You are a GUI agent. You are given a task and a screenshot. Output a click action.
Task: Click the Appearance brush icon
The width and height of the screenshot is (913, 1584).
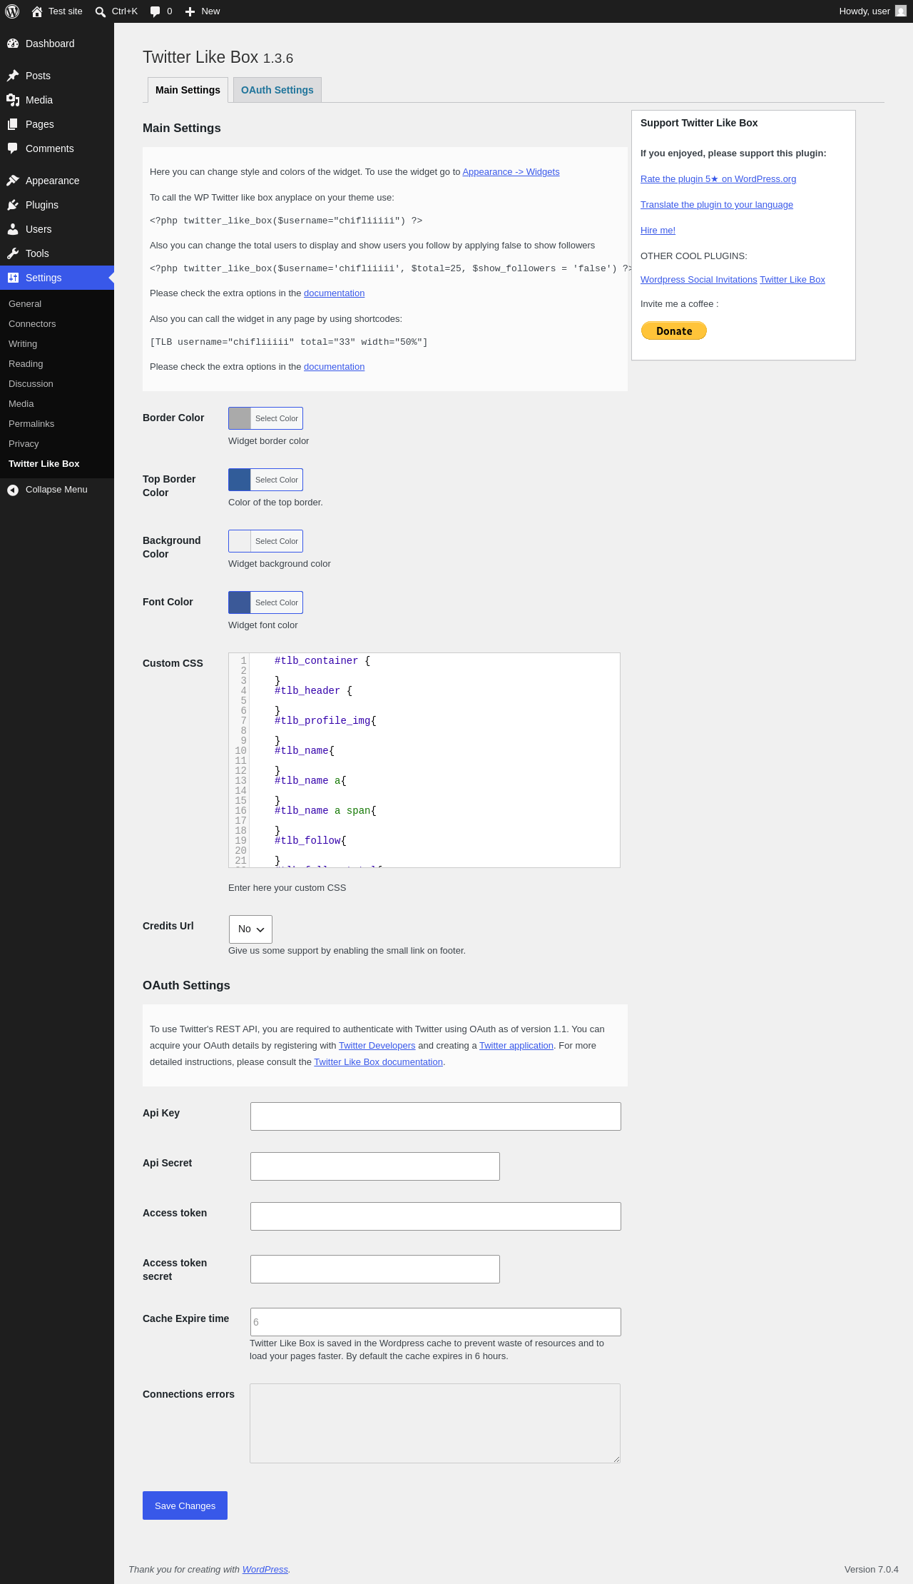13,181
